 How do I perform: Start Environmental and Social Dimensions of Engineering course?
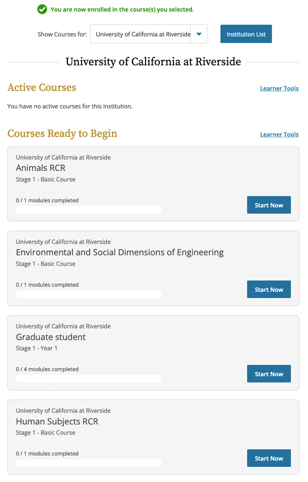pos(269,289)
